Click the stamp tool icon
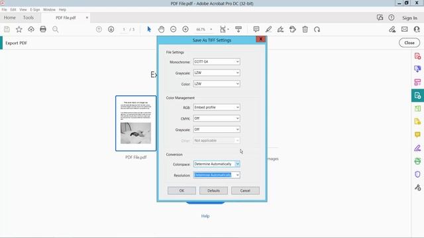424x238 pixels. coord(293,29)
